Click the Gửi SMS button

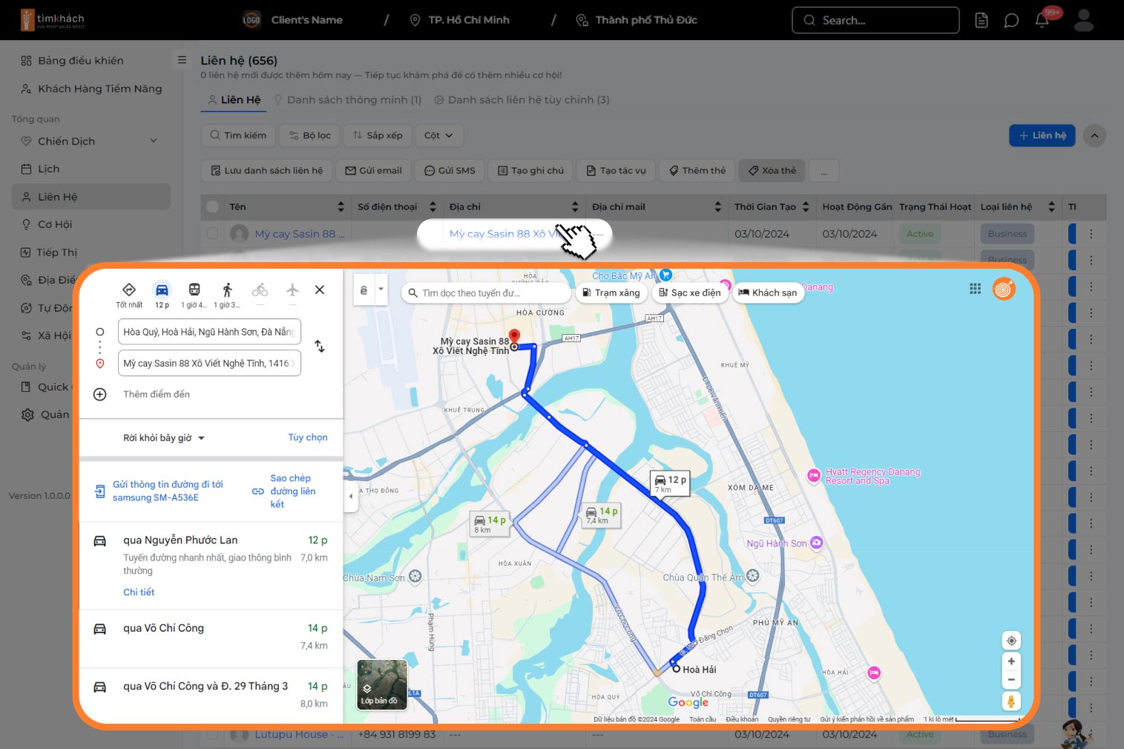point(450,171)
